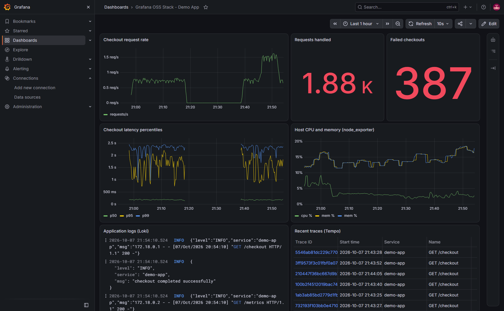Select Dashboards in the navigation
The height and width of the screenshot is (311, 504).
pyautogui.click(x=44, y=40)
